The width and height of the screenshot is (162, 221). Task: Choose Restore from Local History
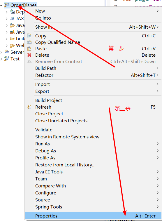click(x=93, y=165)
